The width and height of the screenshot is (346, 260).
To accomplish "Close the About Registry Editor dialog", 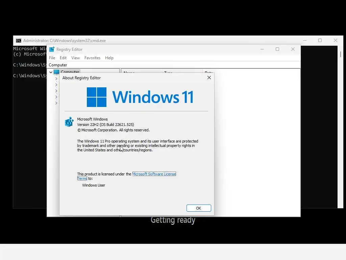I will (209, 78).
